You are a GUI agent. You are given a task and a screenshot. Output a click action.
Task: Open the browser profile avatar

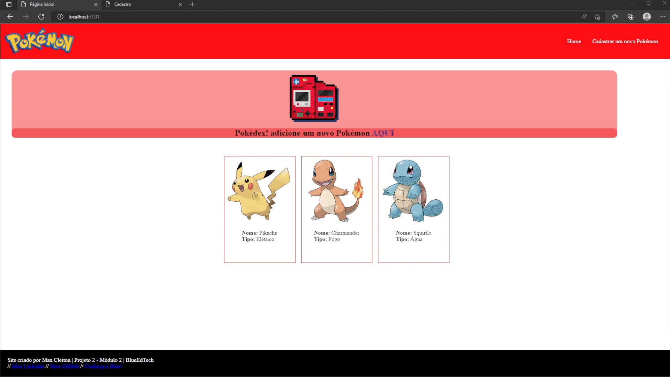click(x=647, y=17)
